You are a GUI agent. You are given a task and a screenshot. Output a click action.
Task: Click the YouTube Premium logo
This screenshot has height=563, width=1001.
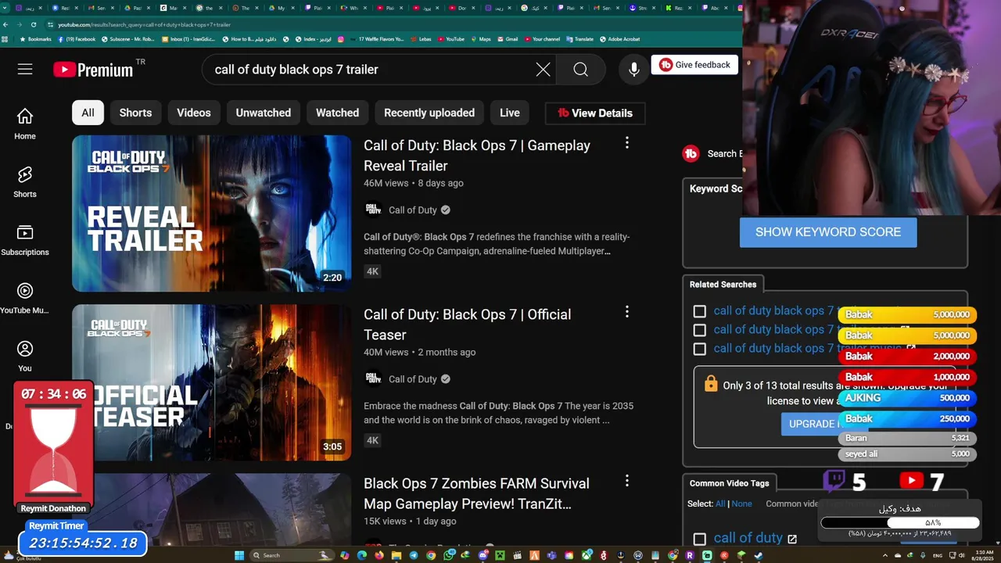(x=94, y=70)
